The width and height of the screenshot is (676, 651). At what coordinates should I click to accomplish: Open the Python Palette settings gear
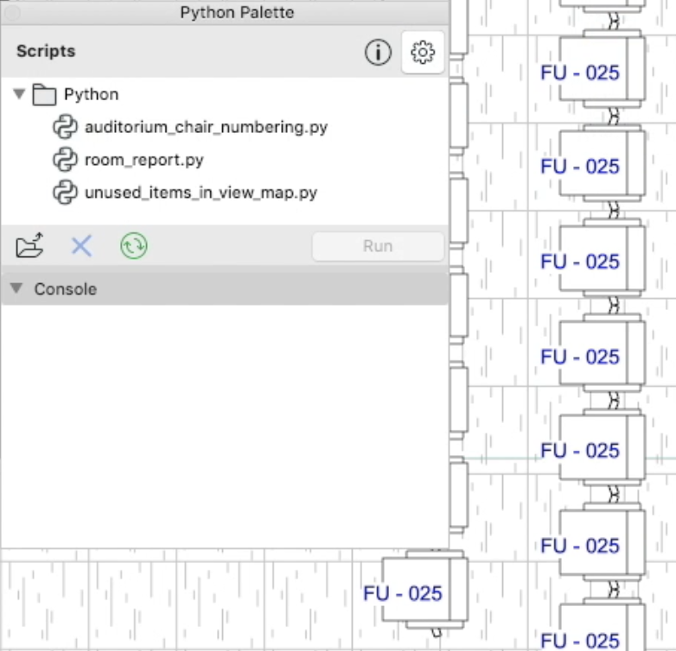[x=423, y=53]
